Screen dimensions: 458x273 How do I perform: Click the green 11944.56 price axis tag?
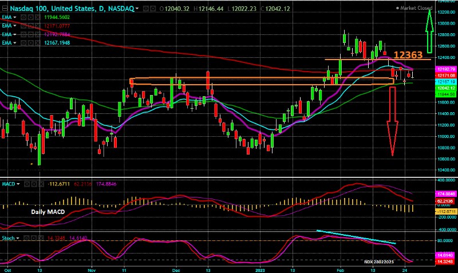click(446, 94)
